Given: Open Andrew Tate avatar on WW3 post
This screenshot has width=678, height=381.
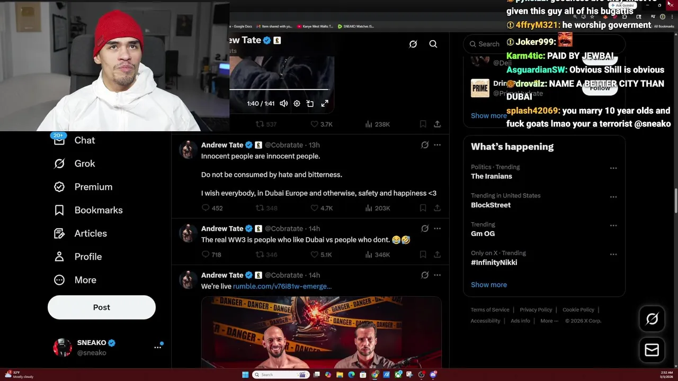Looking at the screenshot, I should coord(188,233).
